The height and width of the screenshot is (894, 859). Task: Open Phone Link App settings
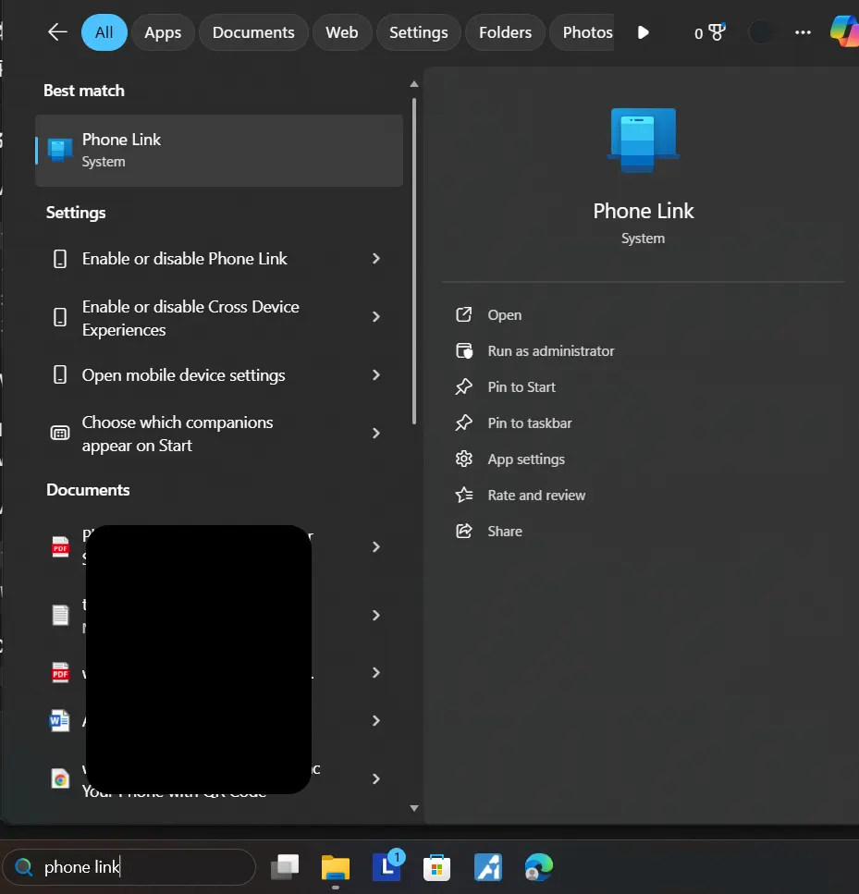pyautogui.click(x=526, y=459)
